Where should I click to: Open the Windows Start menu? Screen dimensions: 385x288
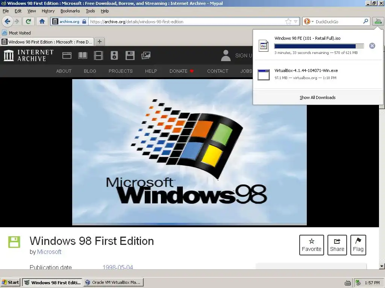coord(11,282)
